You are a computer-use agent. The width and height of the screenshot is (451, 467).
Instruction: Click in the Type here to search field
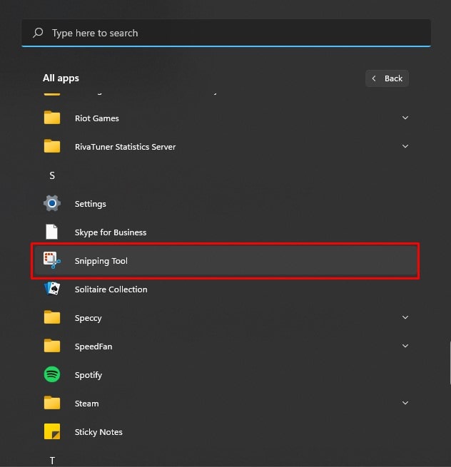(x=226, y=33)
